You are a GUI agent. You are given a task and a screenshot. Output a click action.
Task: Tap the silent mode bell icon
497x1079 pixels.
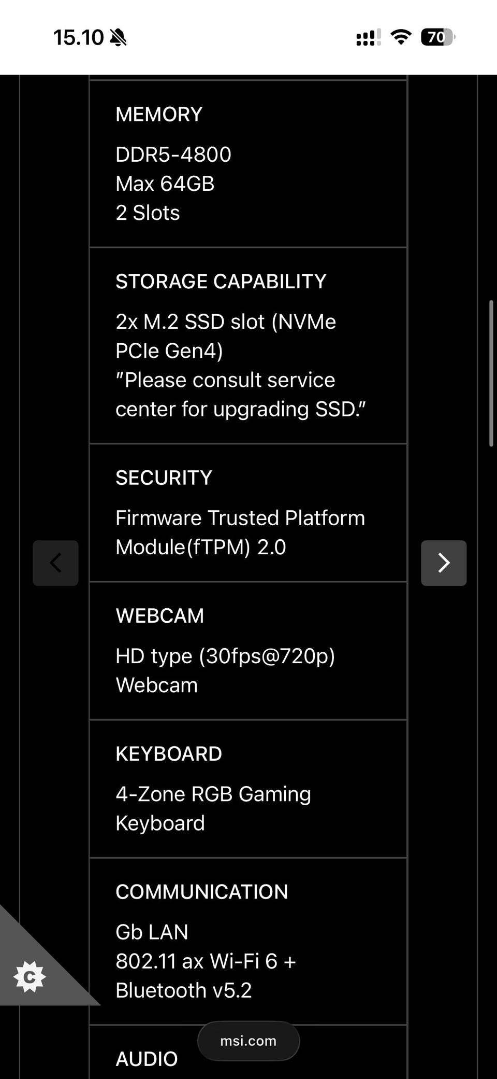pos(119,37)
